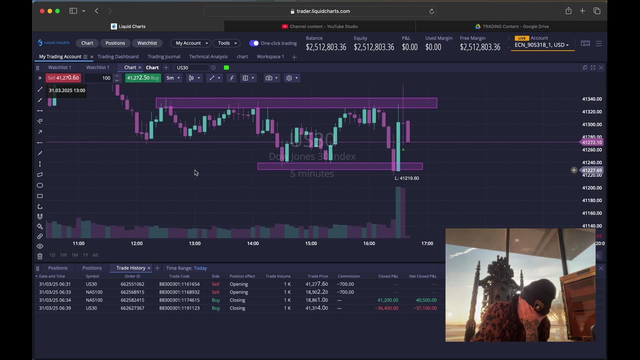Switch to Workspace 1 tab
This screenshot has width=640, height=360.
(270, 56)
